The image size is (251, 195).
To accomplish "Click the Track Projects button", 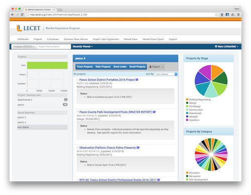I will point(85,67).
